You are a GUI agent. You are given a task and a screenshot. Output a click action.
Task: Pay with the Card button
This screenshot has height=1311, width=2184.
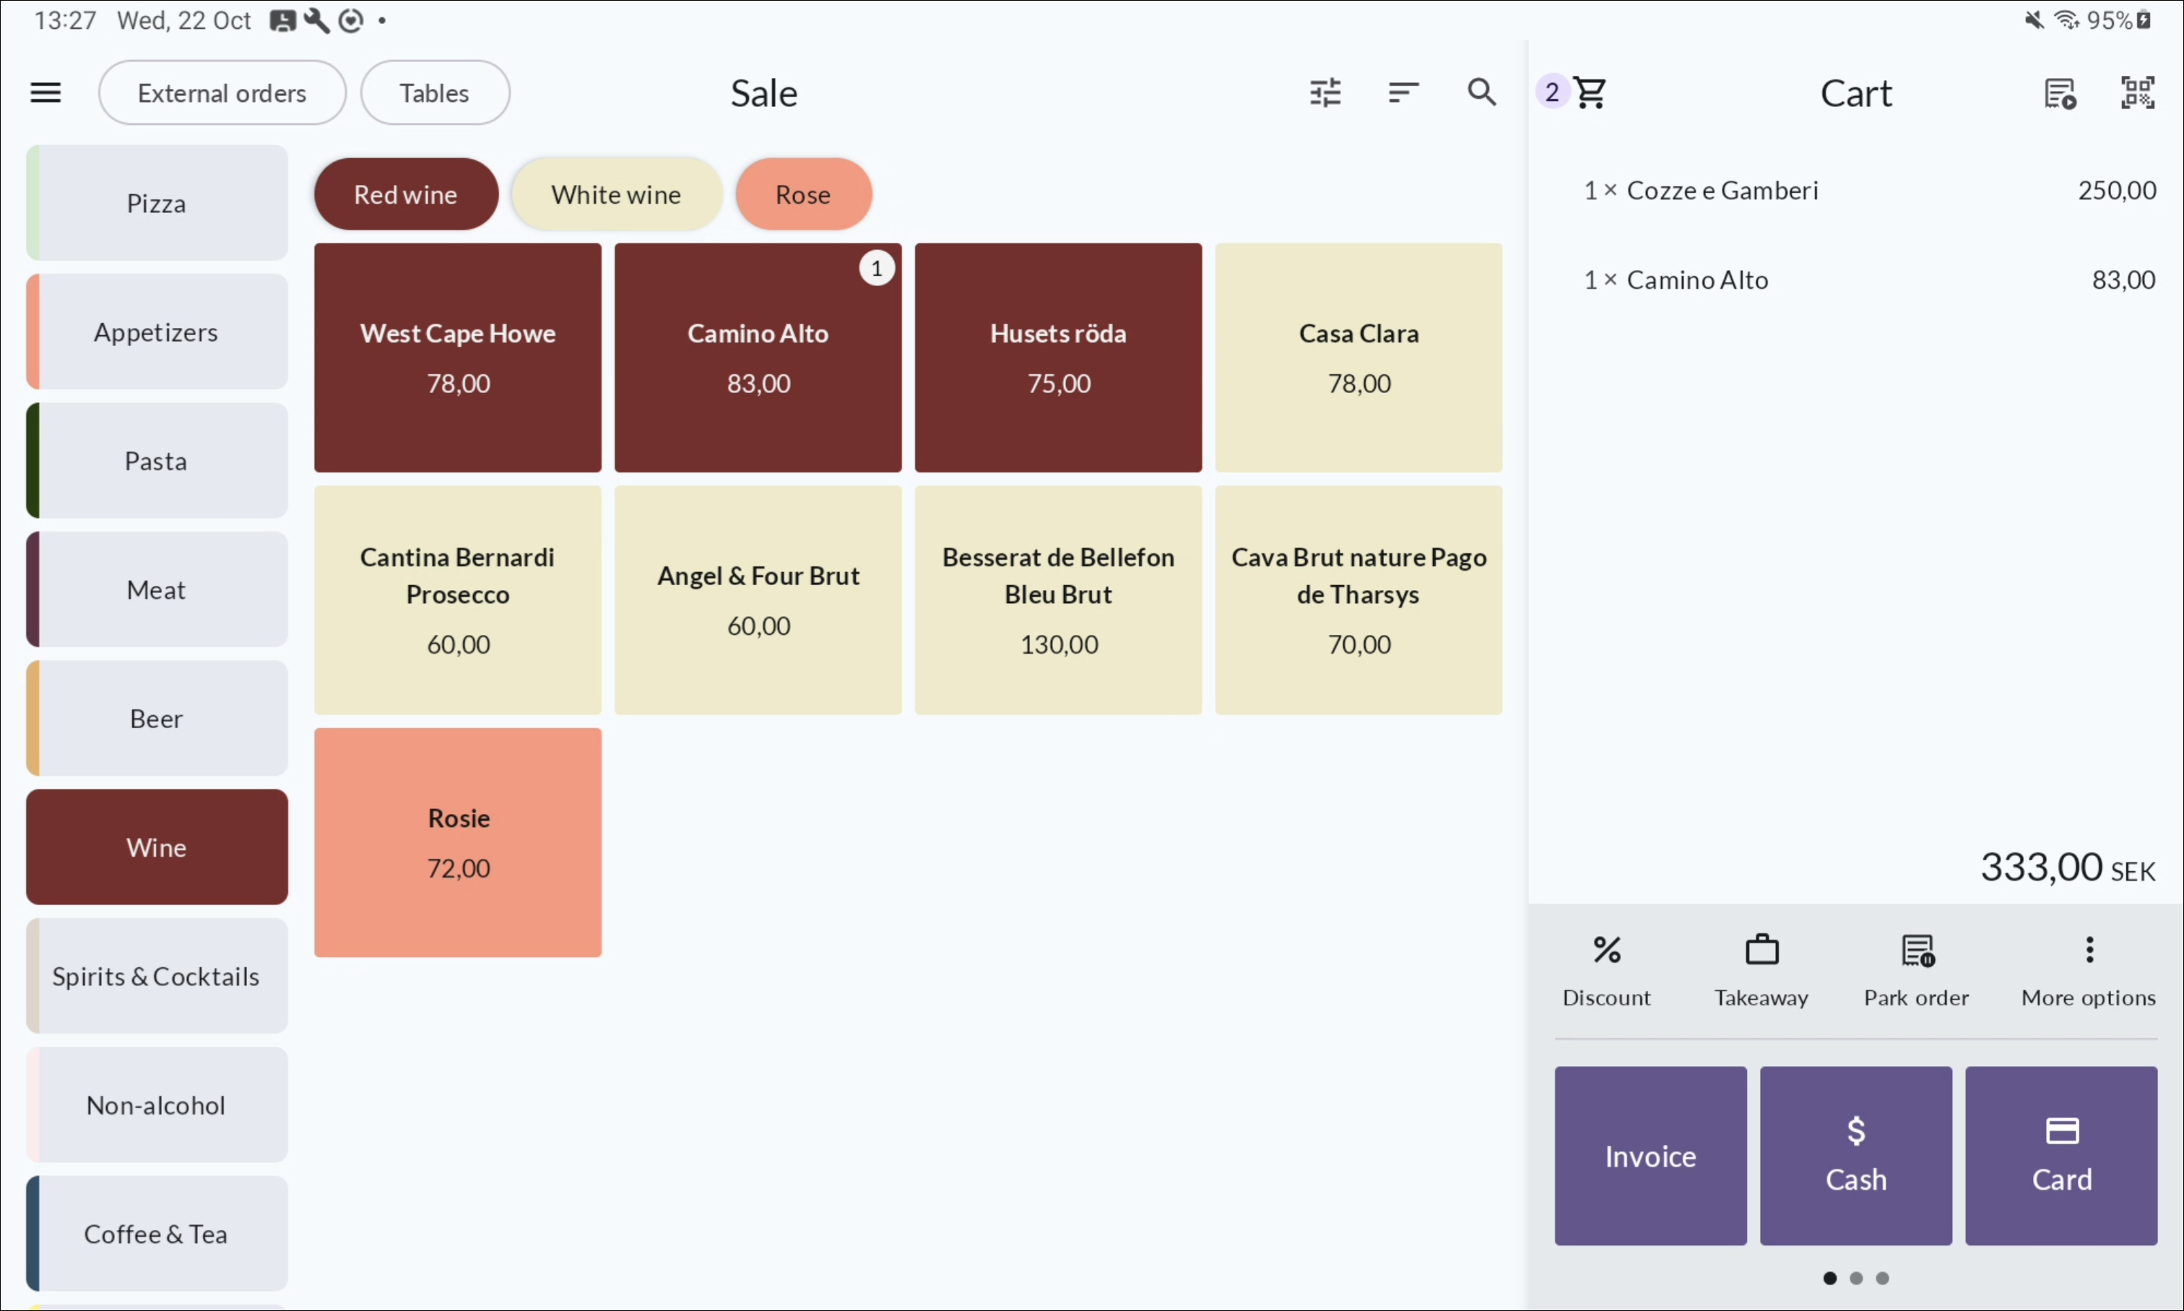point(2060,1156)
